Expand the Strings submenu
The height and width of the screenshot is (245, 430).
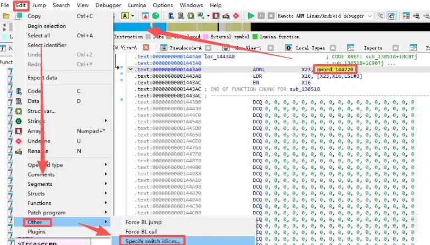(106, 121)
